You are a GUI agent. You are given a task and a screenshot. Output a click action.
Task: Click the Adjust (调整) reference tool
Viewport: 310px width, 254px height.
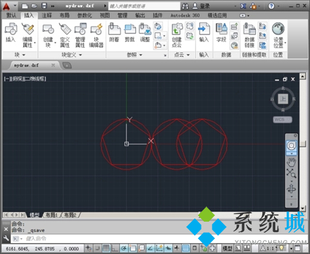click(145, 32)
